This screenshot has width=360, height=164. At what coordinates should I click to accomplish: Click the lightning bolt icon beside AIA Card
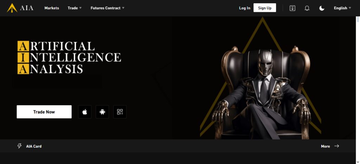click(20, 146)
